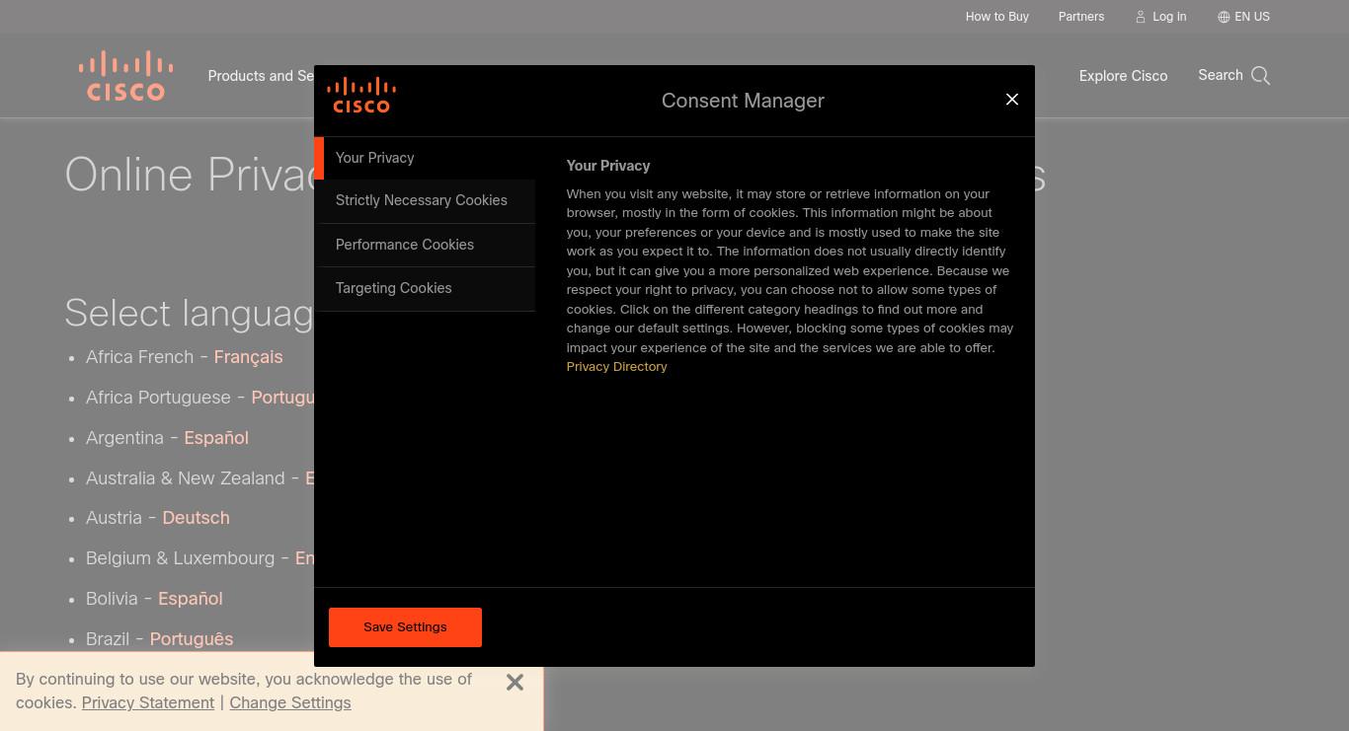This screenshot has width=1349, height=731.
Task: Click the Cisco logo in the dialog header
Action: (x=361, y=95)
